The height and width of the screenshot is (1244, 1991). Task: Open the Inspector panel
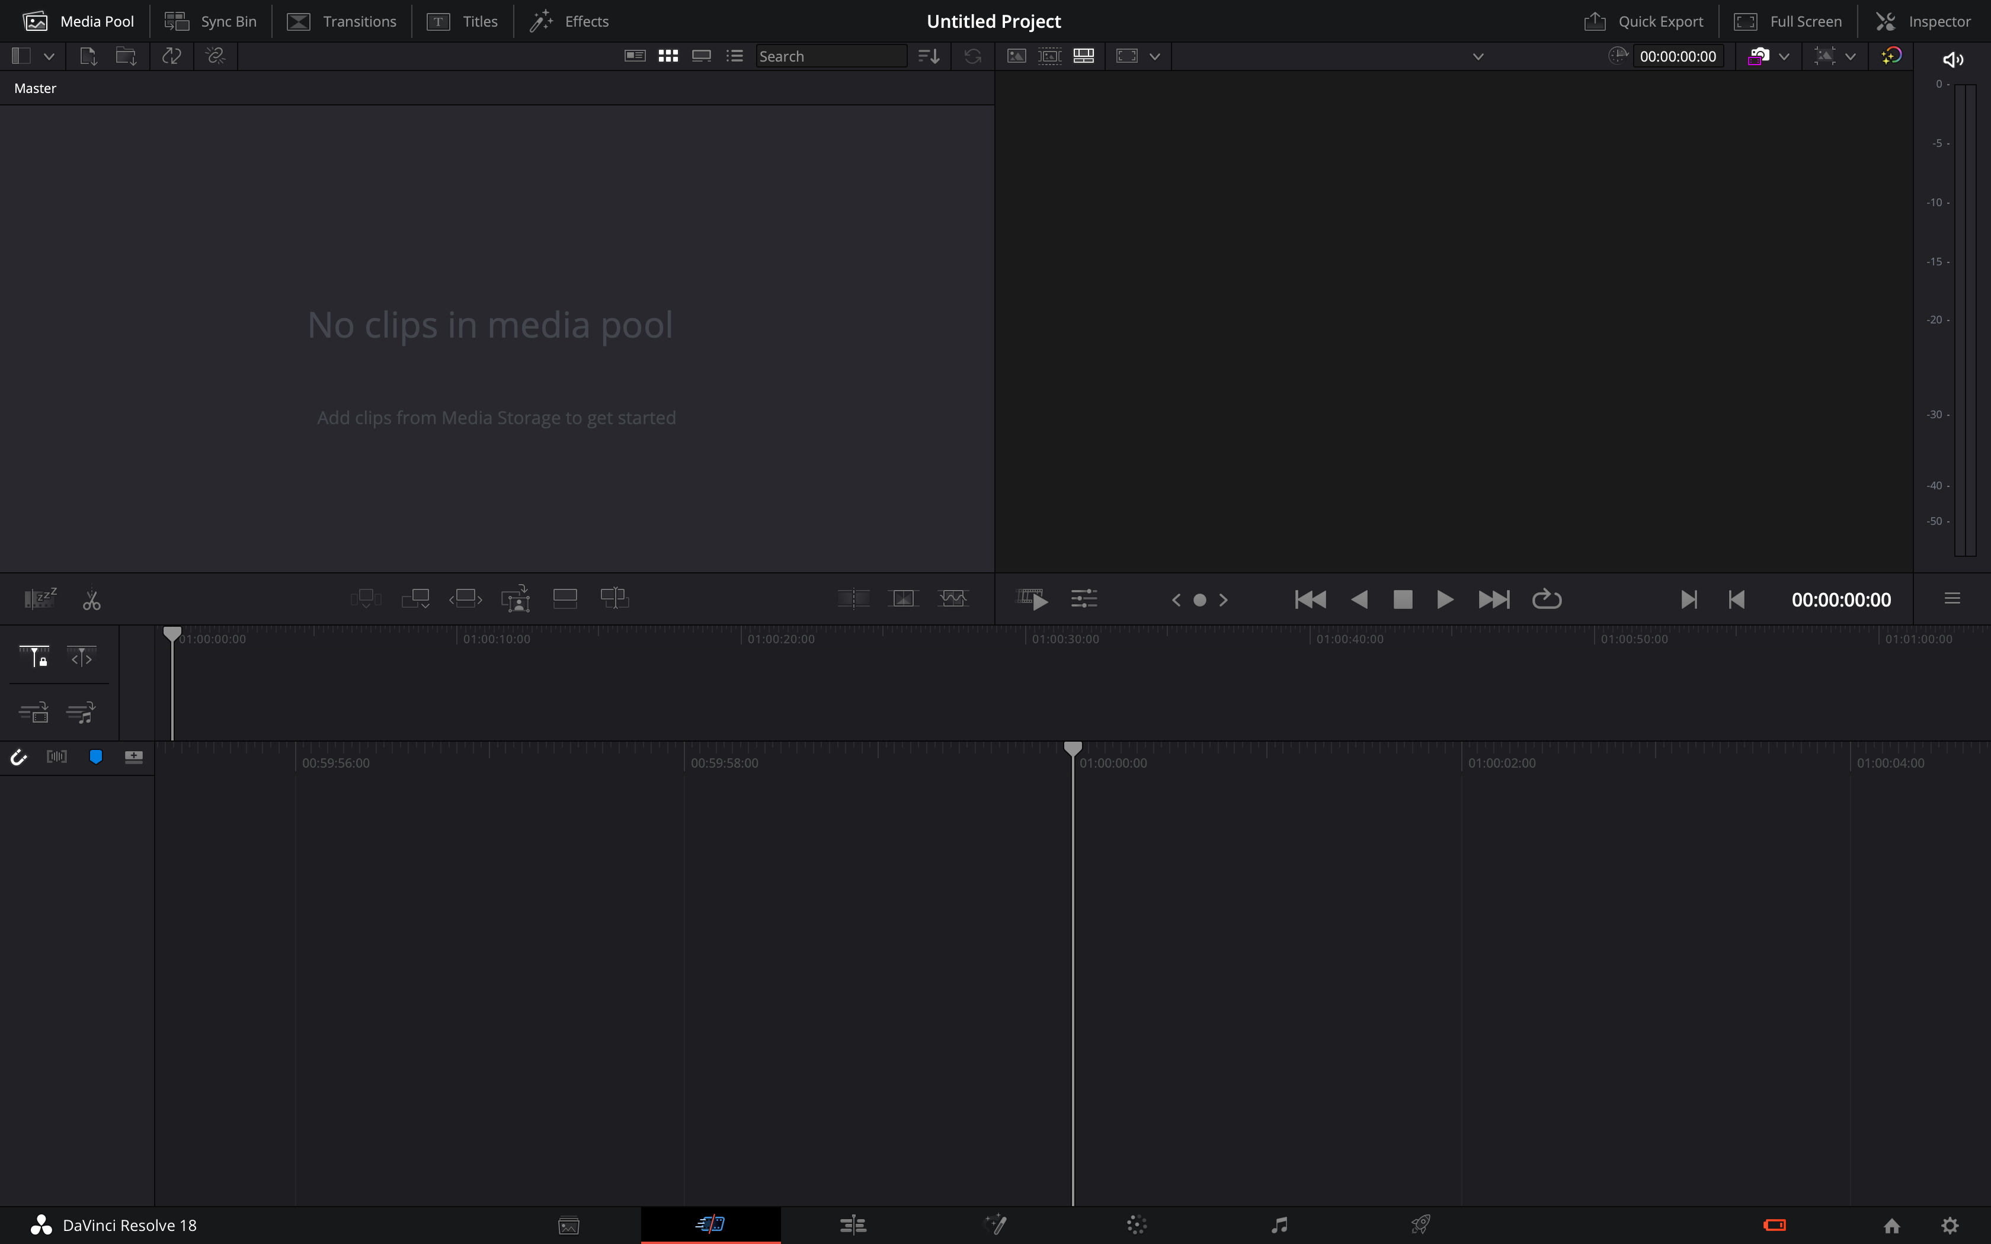[x=1923, y=21]
